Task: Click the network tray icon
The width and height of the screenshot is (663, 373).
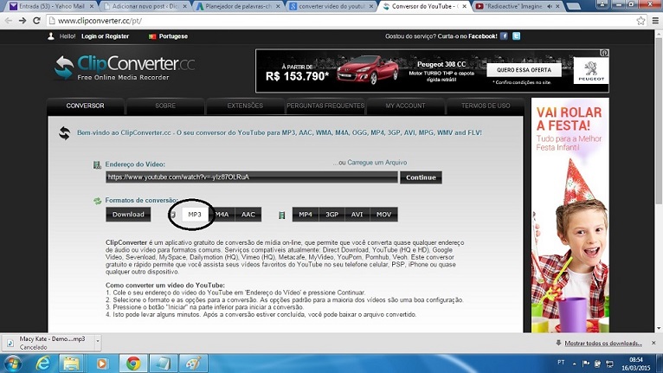Action: click(609, 363)
